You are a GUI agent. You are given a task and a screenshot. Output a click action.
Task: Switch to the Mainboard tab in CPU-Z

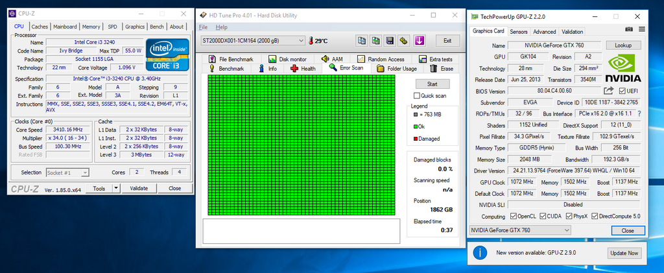(65, 26)
